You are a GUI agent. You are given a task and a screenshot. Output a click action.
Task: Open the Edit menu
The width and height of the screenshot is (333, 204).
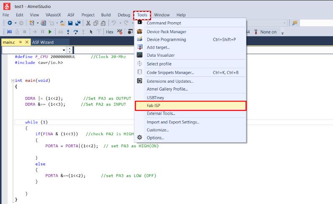point(19,15)
